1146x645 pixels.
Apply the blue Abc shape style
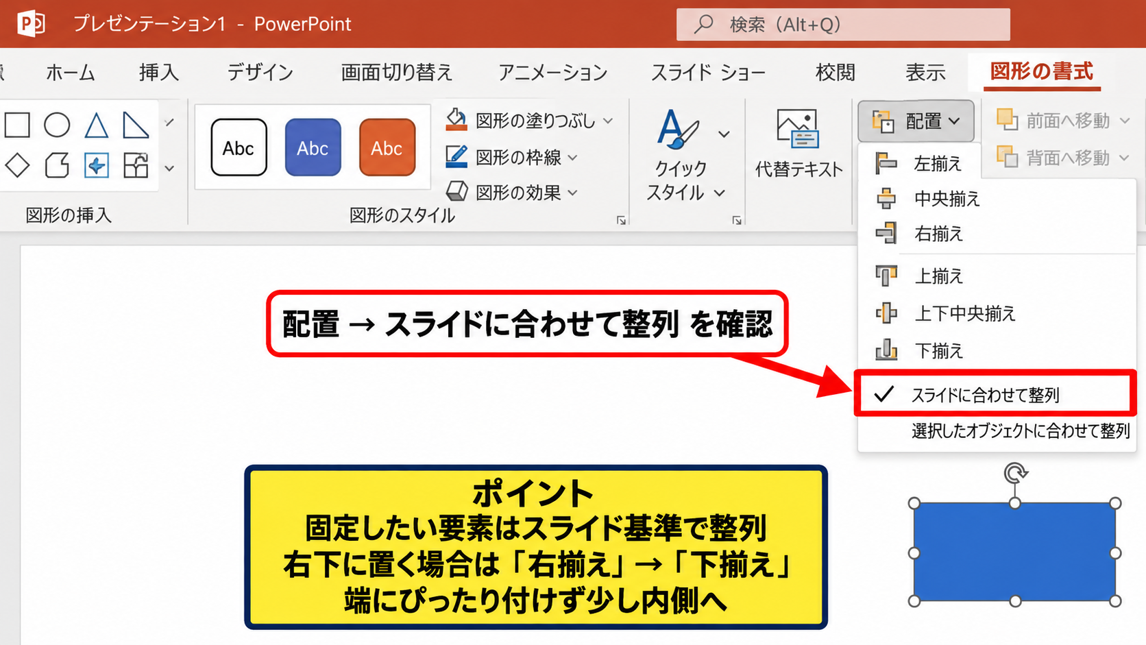[x=313, y=147]
